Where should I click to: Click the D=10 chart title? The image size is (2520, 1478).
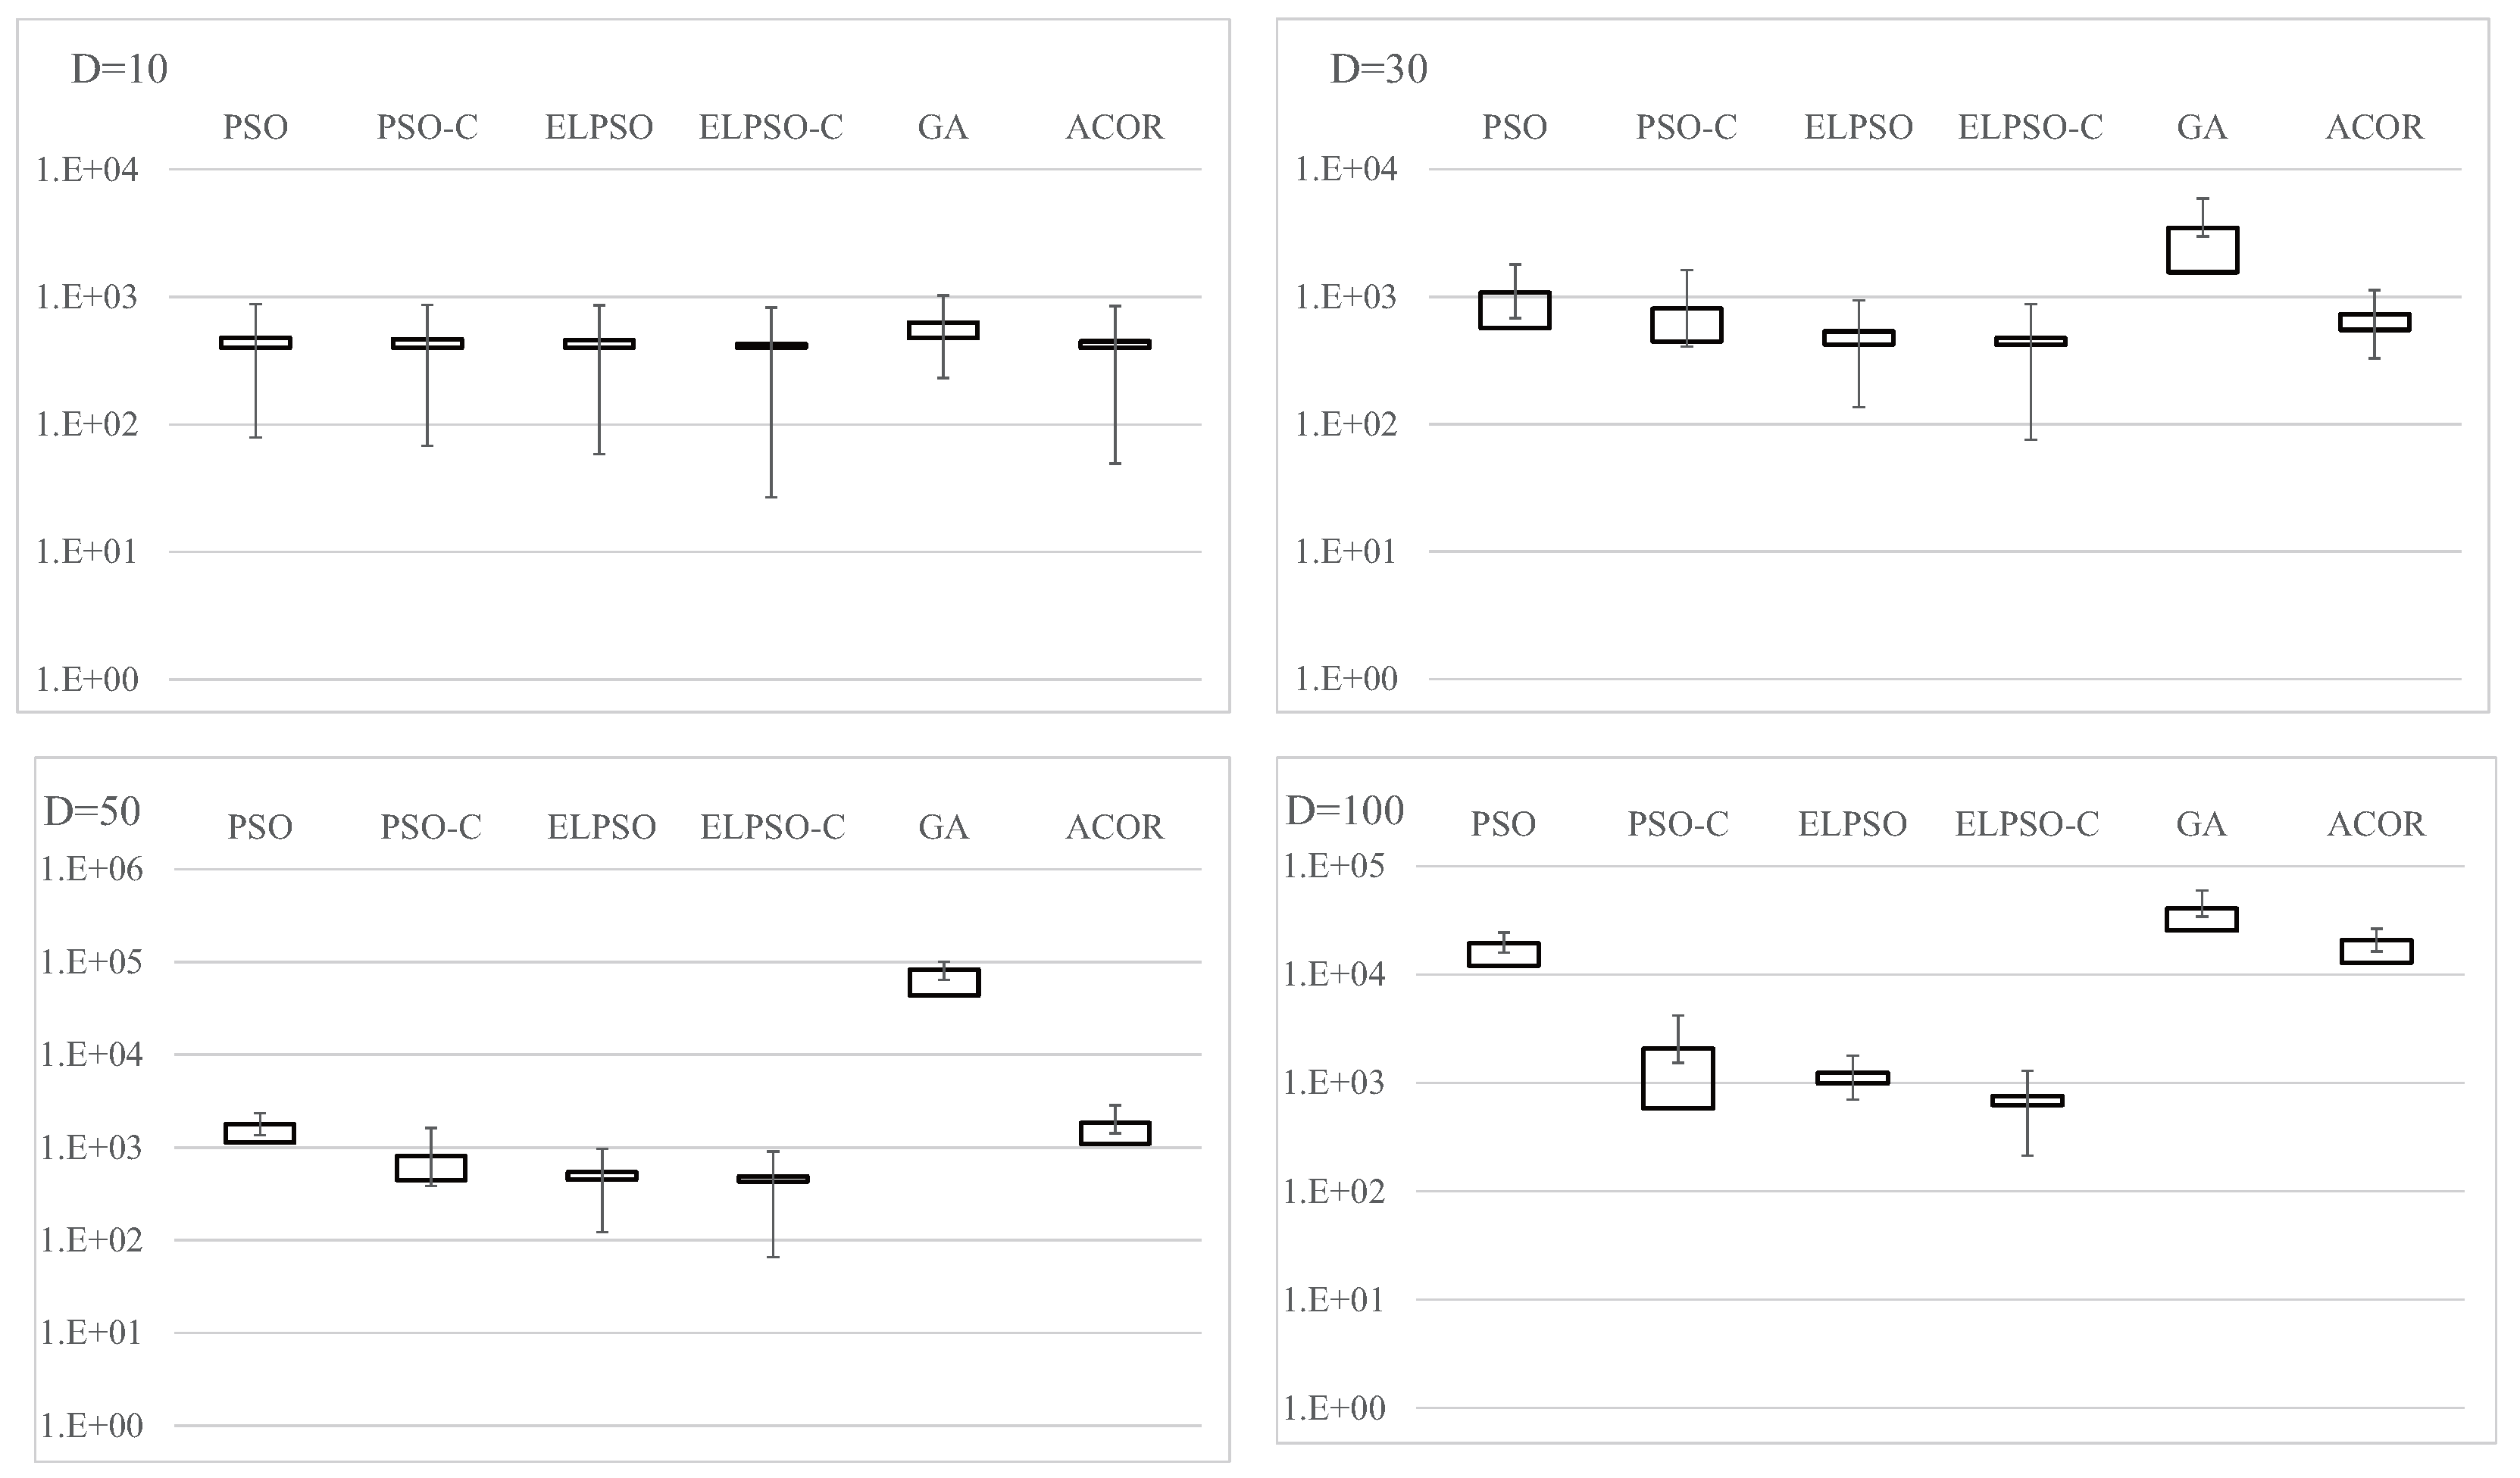[119, 70]
